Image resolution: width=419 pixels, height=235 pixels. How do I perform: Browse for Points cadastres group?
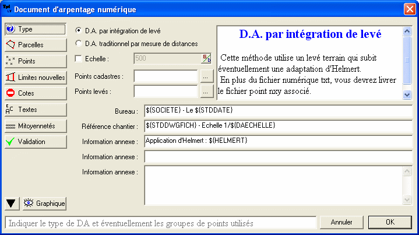[205, 76]
